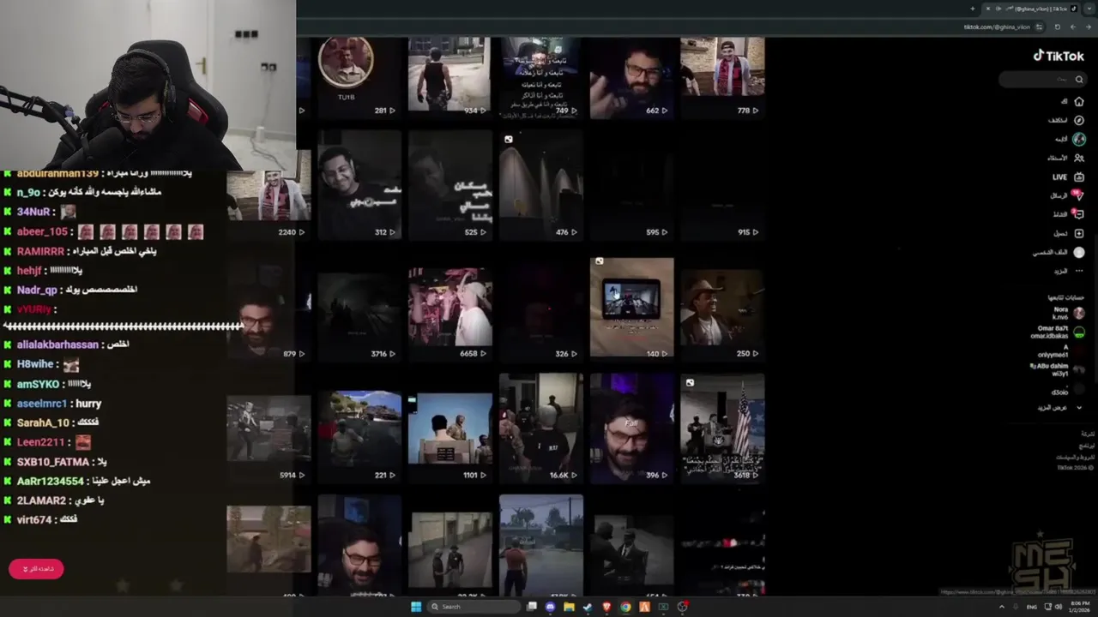Viewport: 1098px width, 617px height.
Task: Expand the following accounts list chevron
Action: 1079,408
